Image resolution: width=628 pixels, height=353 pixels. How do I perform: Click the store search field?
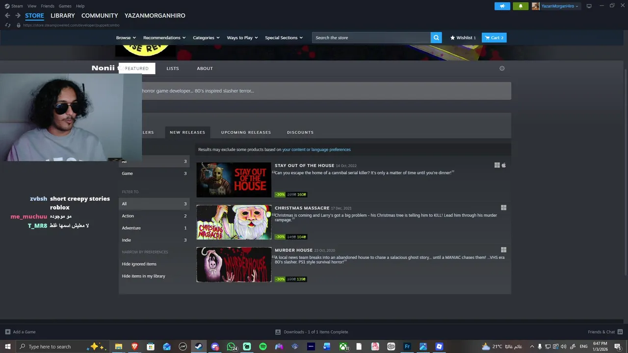(x=371, y=38)
